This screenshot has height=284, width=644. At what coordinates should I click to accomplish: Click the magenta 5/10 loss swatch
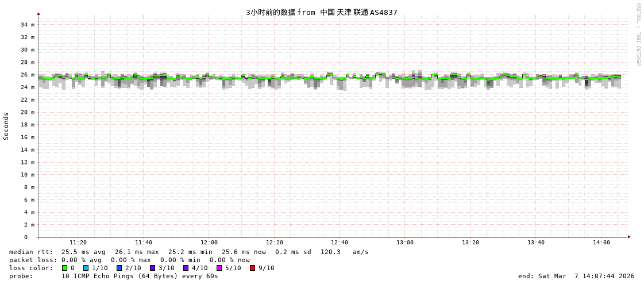[x=219, y=268]
